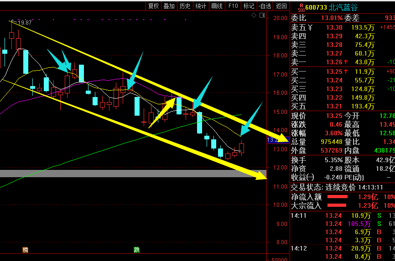
Task: Open F10 company information
Action: tap(233, 6)
